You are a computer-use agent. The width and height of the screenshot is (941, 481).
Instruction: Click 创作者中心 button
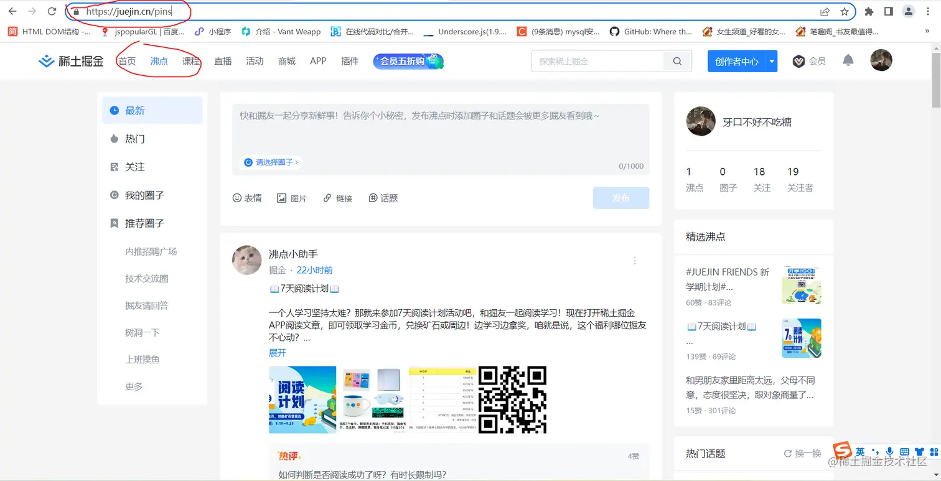coord(736,61)
